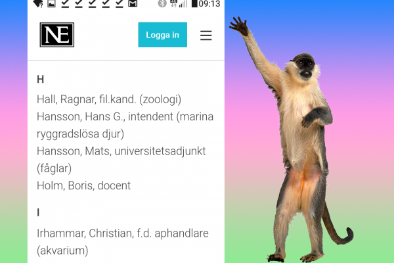Tap the signal strength bars icon
This screenshot has height=263, width=394.
click(x=183, y=4)
